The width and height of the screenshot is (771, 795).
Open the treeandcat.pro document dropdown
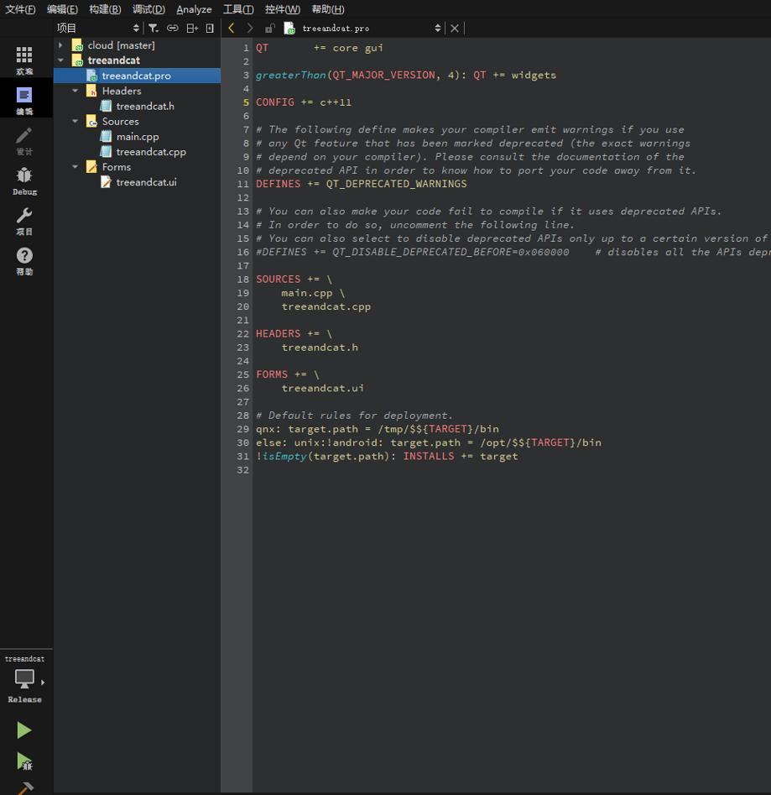[x=438, y=29]
